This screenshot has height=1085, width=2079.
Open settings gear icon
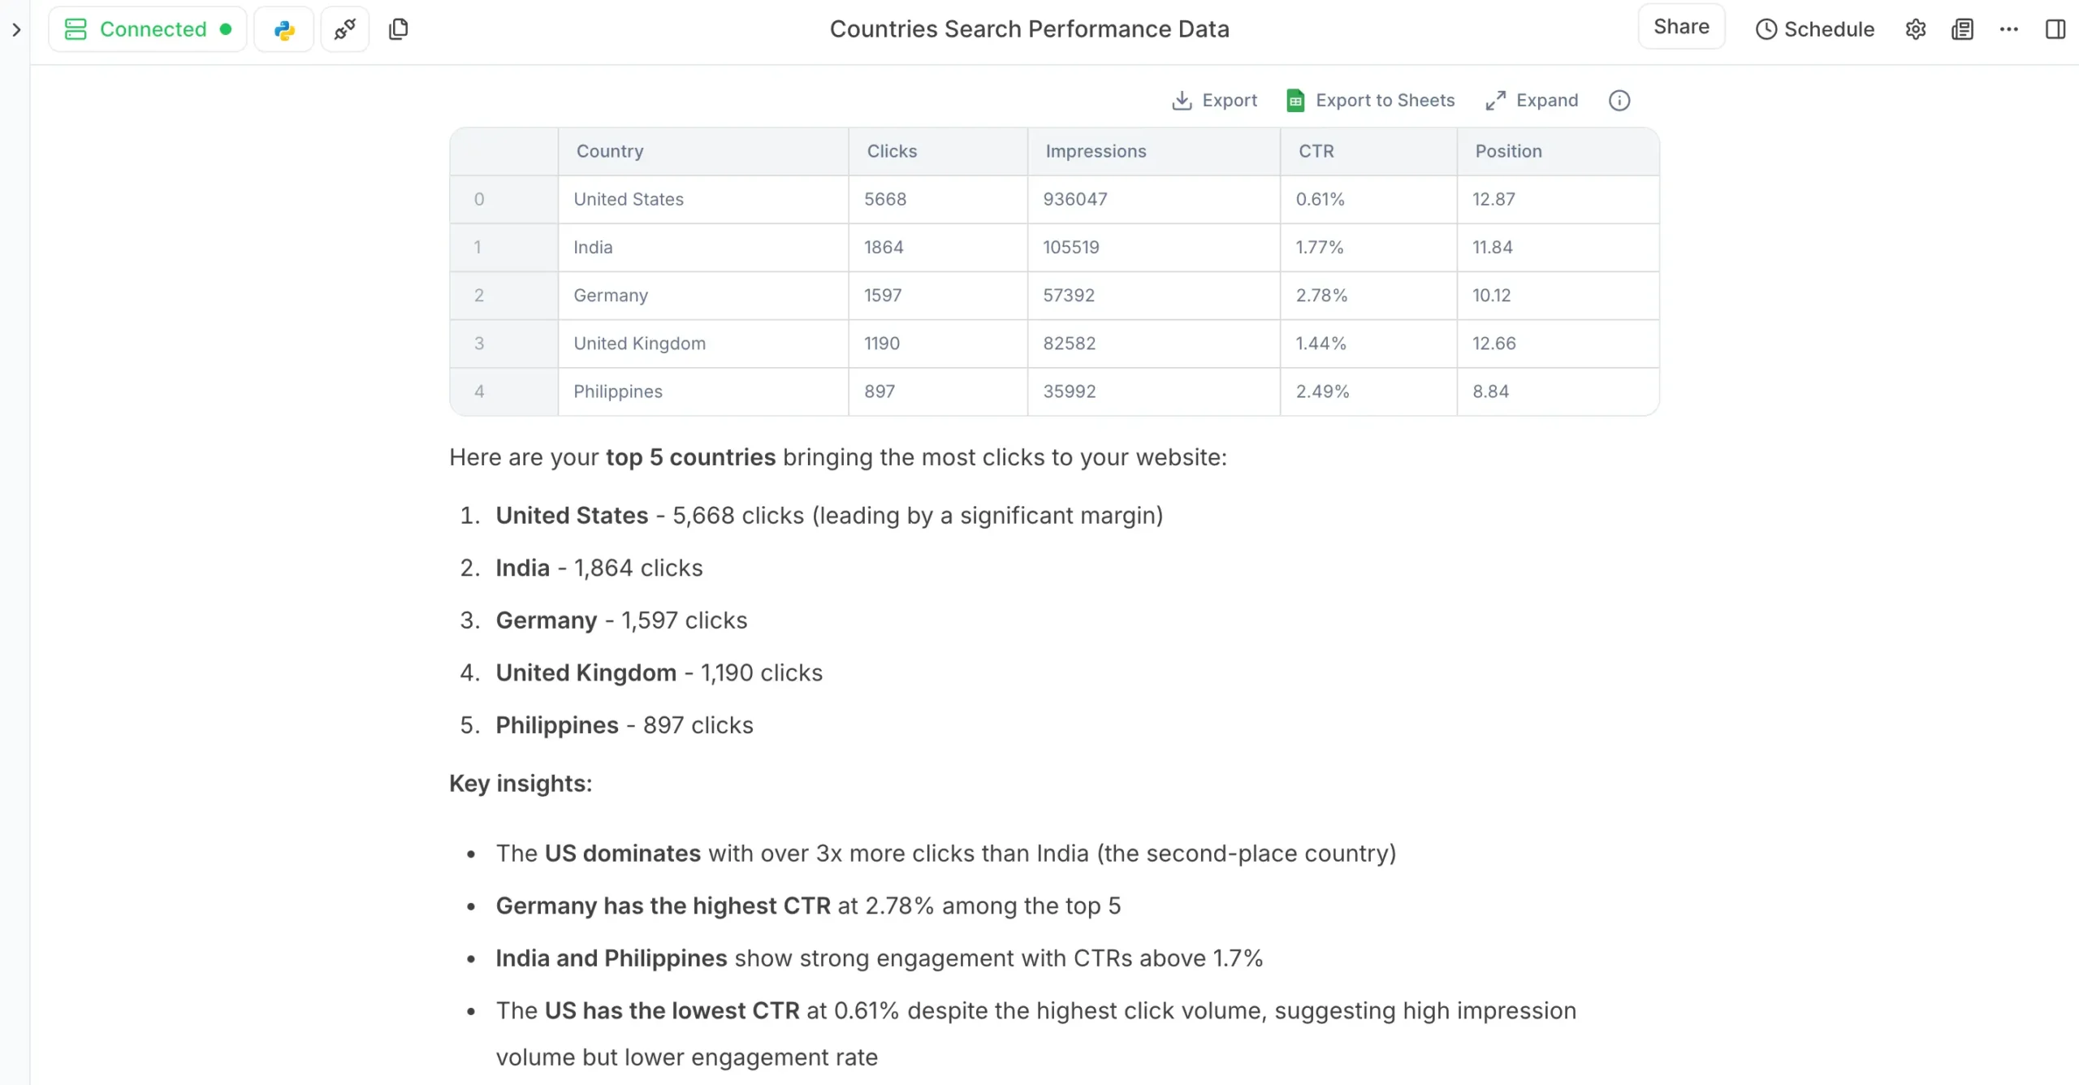(x=1916, y=29)
